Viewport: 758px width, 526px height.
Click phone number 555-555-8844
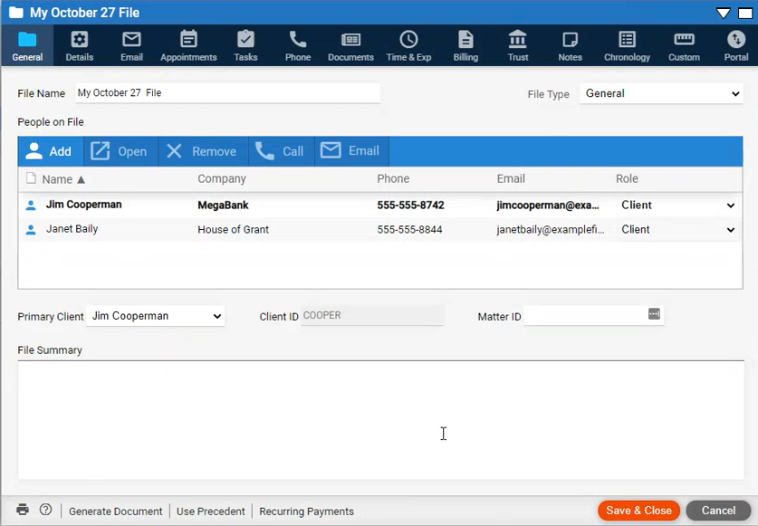(410, 230)
